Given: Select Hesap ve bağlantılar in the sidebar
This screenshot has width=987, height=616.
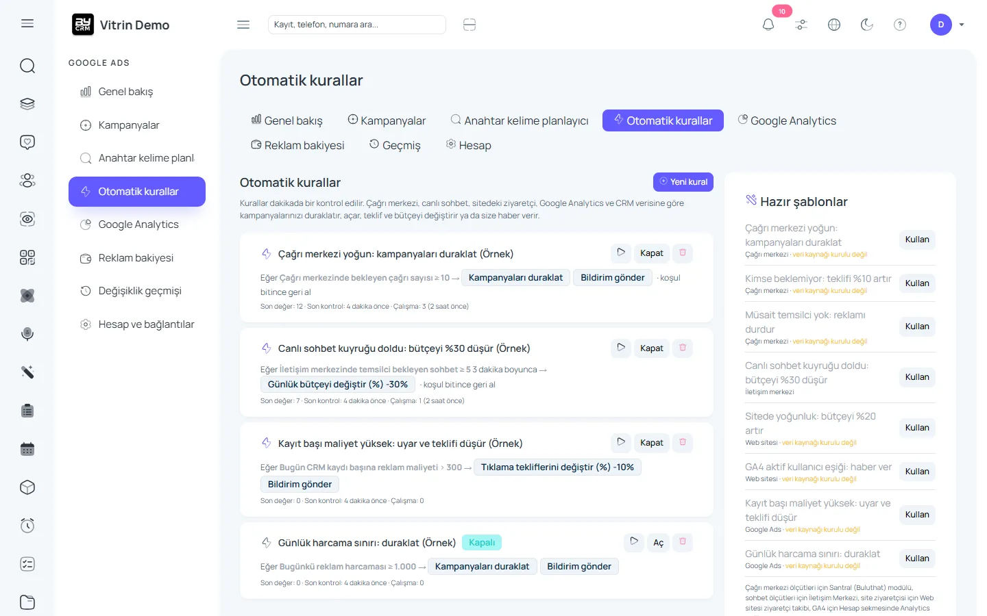Looking at the screenshot, I should pyautogui.click(x=137, y=324).
